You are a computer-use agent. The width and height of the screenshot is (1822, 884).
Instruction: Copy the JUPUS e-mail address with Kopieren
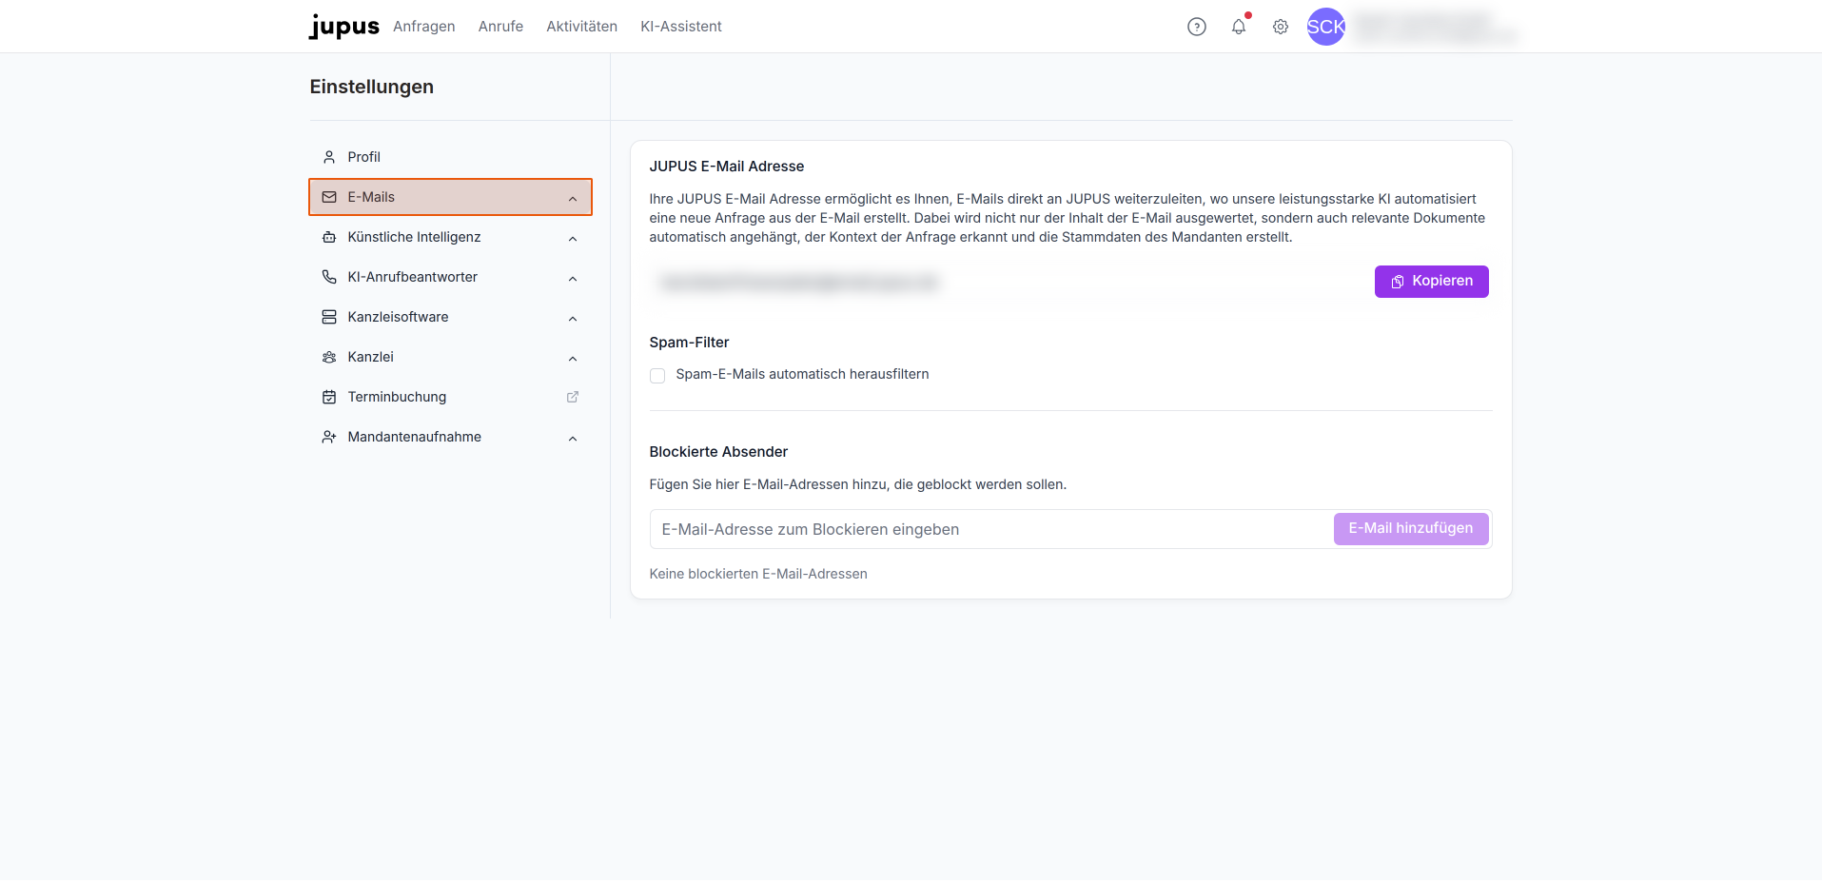click(1432, 282)
